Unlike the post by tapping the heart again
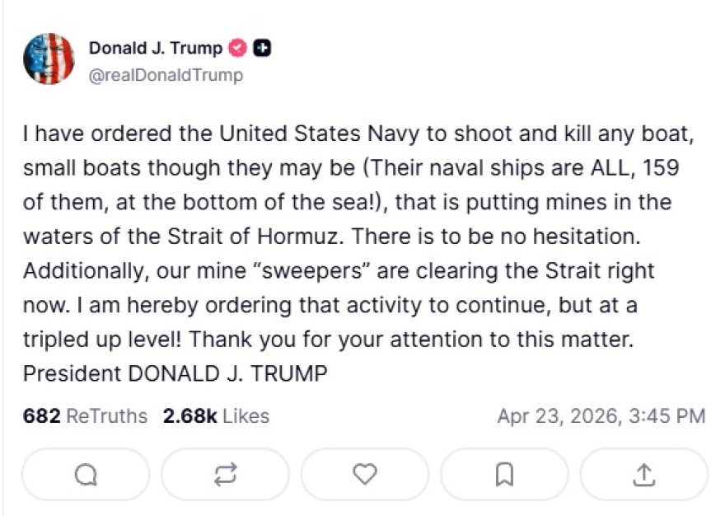Image resolution: width=725 pixels, height=516 pixels. (364, 474)
